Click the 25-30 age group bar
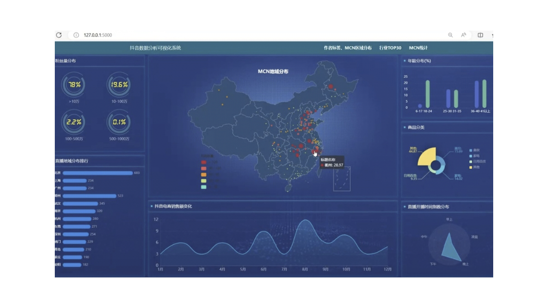548x308 pixels. point(448,99)
